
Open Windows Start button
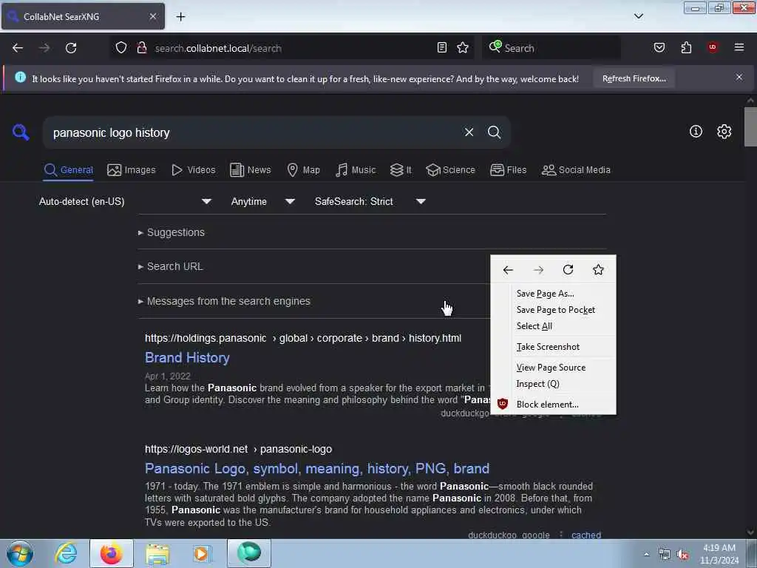pos(20,553)
